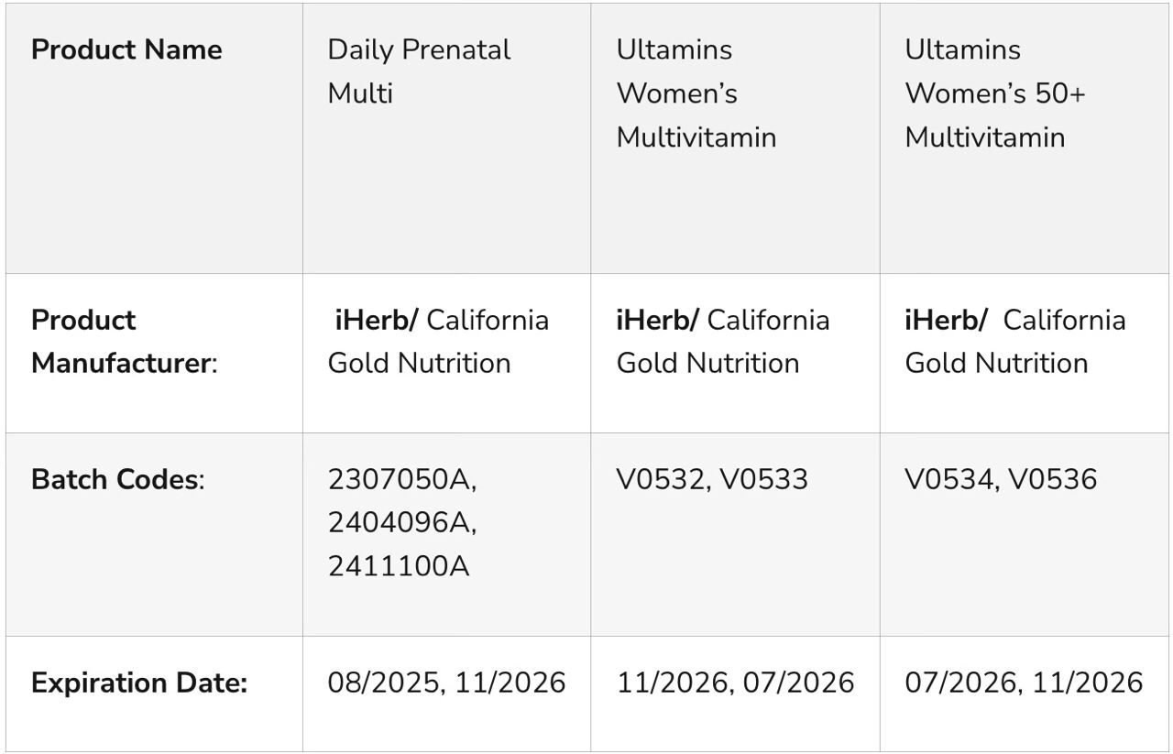This screenshot has width=1173, height=754.
Task: Click the "Ultamins Women's Multivitamin" product name
Action: tap(696, 93)
